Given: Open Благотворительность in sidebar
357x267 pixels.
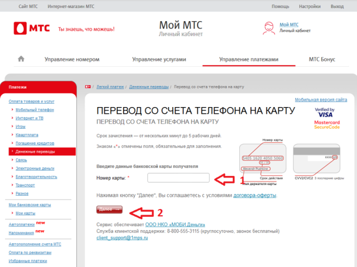Looking at the screenshot, I should click(36, 177).
